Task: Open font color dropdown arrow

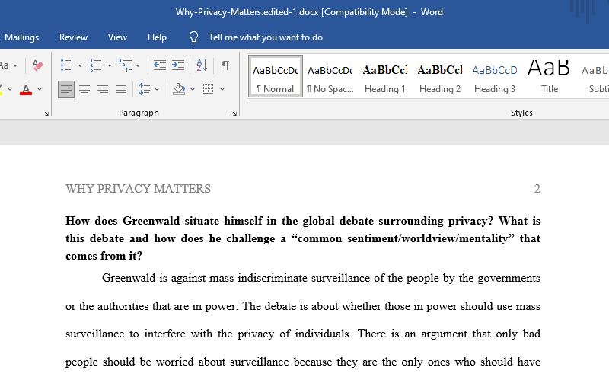Action: (x=40, y=90)
